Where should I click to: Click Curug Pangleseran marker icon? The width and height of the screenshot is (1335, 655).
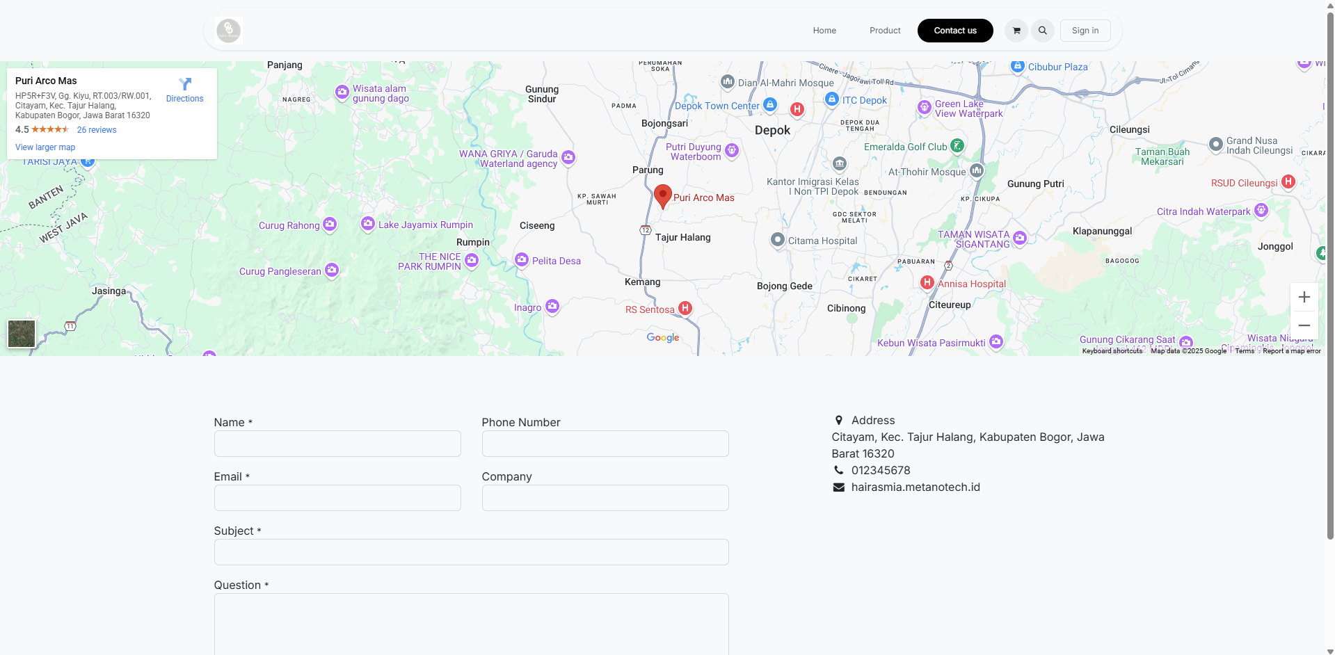pos(332,270)
